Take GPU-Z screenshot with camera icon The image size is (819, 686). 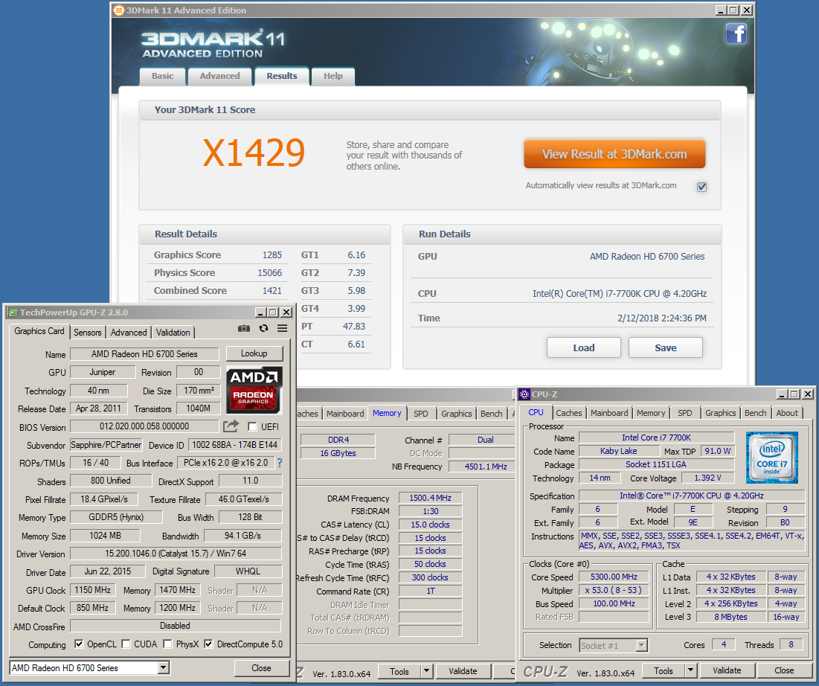243,328
